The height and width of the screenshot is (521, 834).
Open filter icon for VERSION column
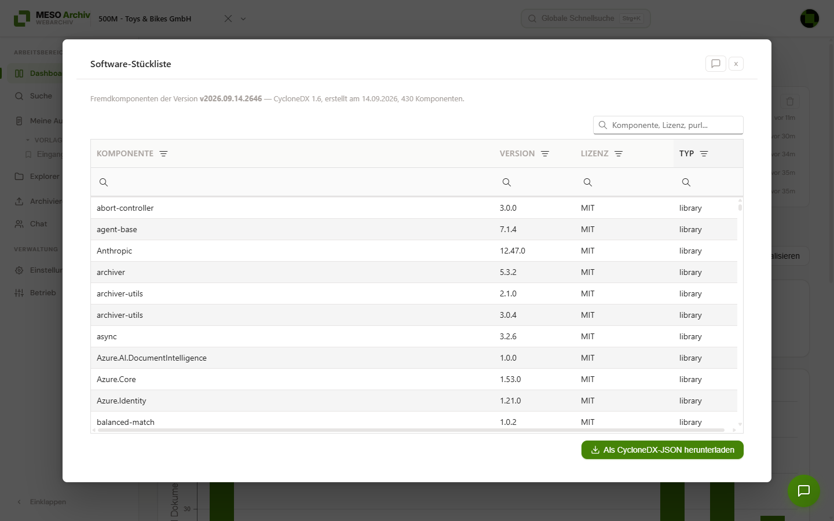pyautogui.click(x=545, y=153)
